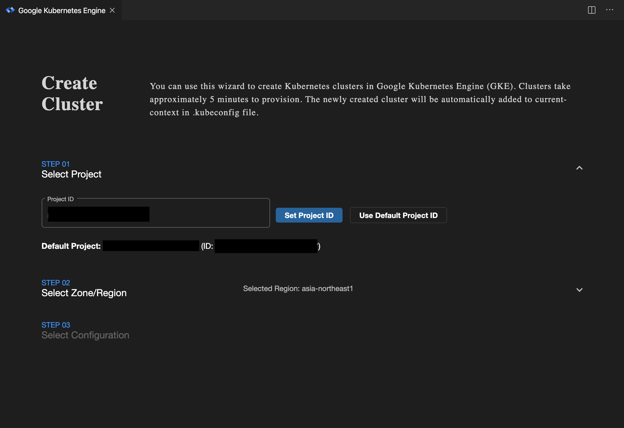Click the Set Project ID button
This screenshot has height=428, width=624.
pyautogui.click(x=309, y=215)
